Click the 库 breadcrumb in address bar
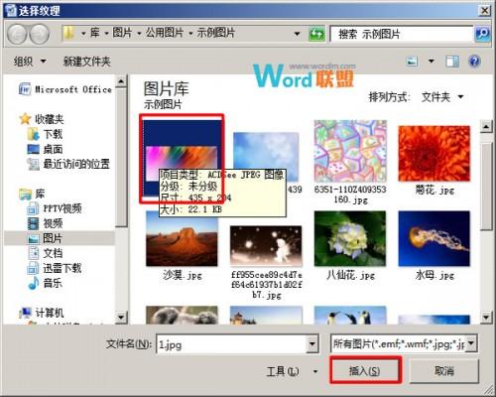The width and height of the screenshot is (496, 397). (95, 33)
